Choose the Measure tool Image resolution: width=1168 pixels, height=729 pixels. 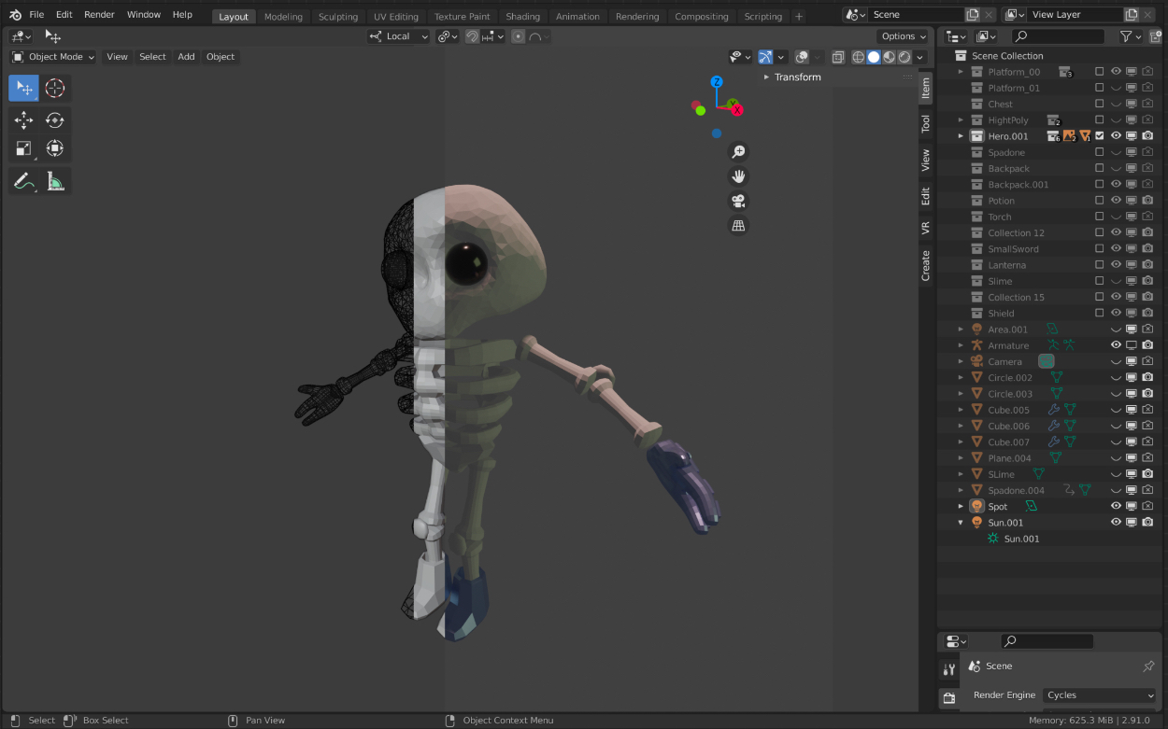pyautogui.click(x=55, y=182)
